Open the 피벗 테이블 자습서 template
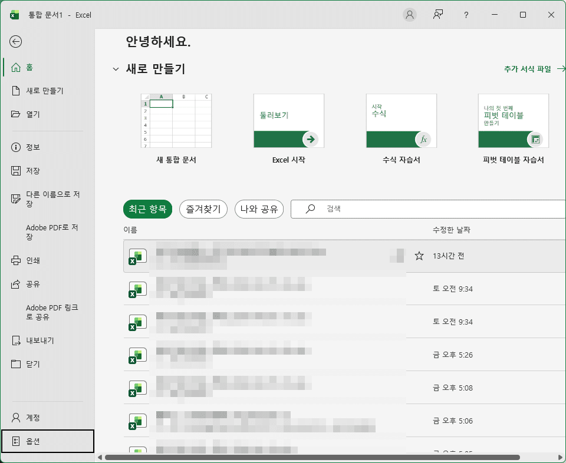Viewport: 566px width, 463px height. click(x=513, y=121)
